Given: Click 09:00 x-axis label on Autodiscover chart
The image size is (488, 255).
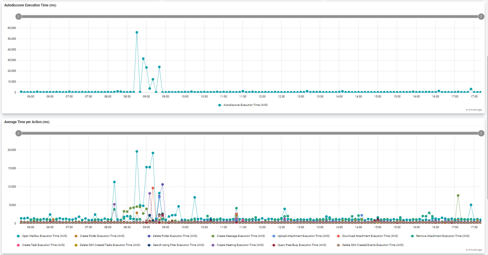Looking at the screenshot, I should pyautogui.click(x=146, y=97).
